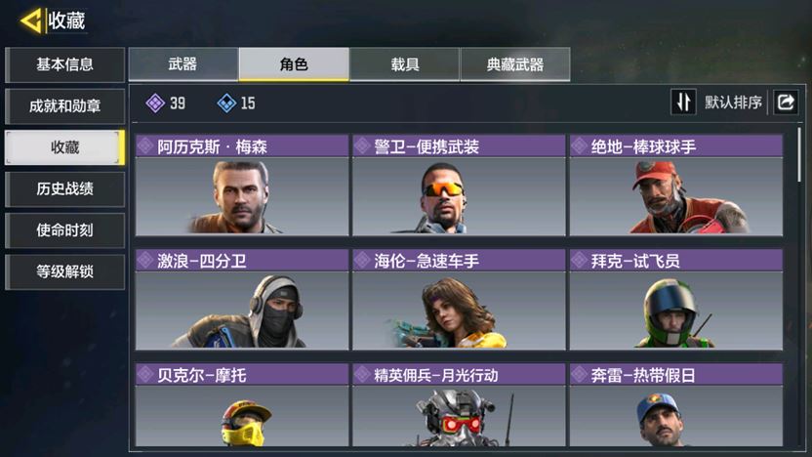Screen dimensions: 812x457
Task: Click the purple epic rarity icon
Action: pos(155,104)
